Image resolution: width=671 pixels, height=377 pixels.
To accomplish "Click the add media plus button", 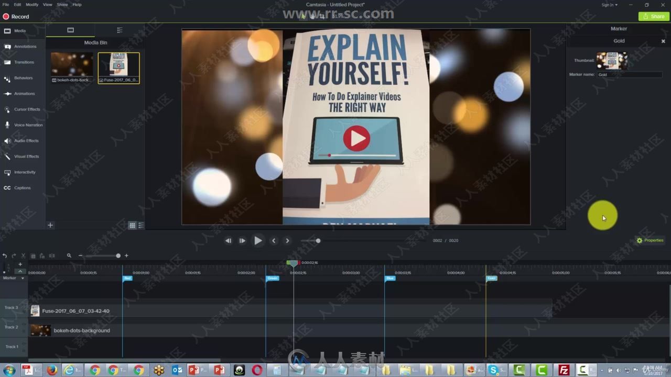I will [50, 225].
